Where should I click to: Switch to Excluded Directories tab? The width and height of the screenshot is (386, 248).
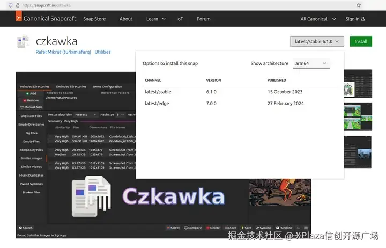[71, 87]
